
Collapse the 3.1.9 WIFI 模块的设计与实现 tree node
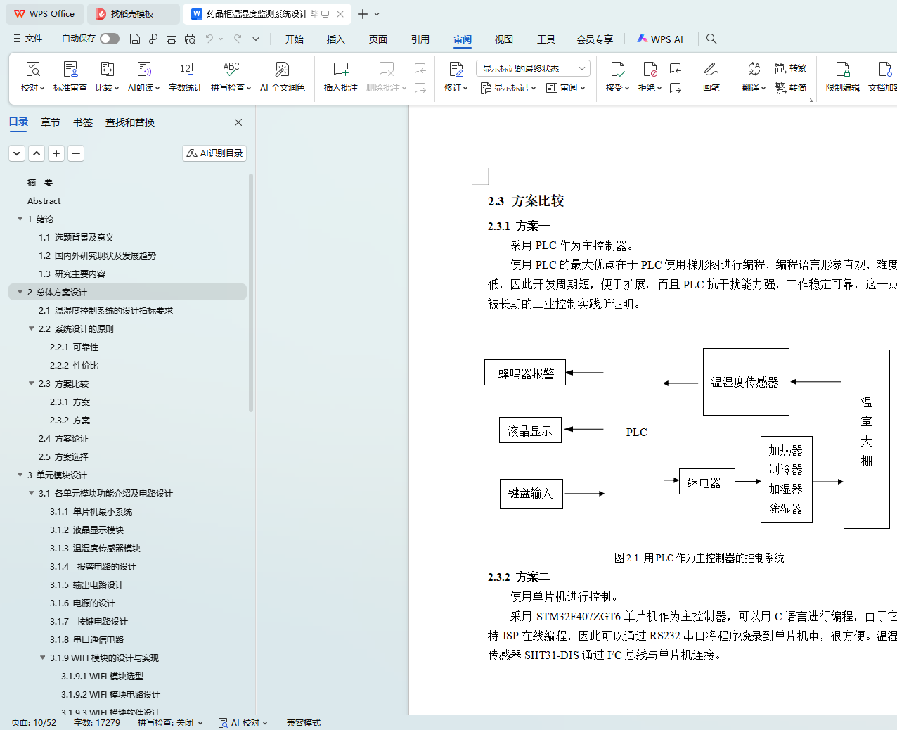pyautogui.click(x=43, y=658)
